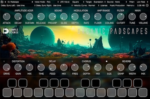This screenshot has height=99, width=150.
Task: Click the Reverb Damp knob
Action: (120, 67)
